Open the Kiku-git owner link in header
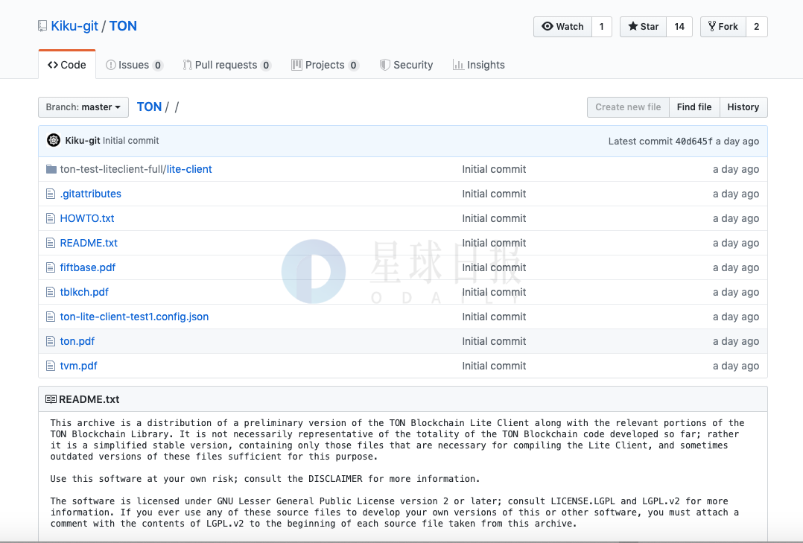The image size is (803, 543). coord(74,26)
